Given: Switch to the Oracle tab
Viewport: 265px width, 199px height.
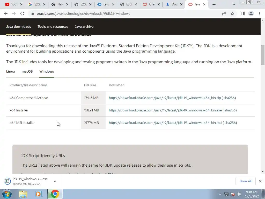Looking at the screenshot, I should pos(149,4).
